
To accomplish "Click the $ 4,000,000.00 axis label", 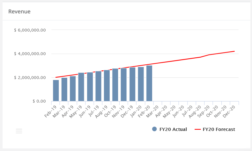I will (30, 54).
